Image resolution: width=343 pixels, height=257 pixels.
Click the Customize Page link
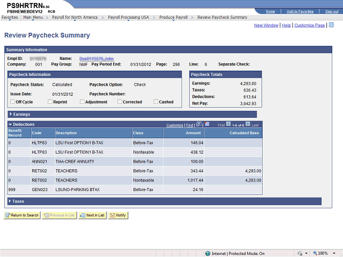pyautogui.click(x=310, y=25)
